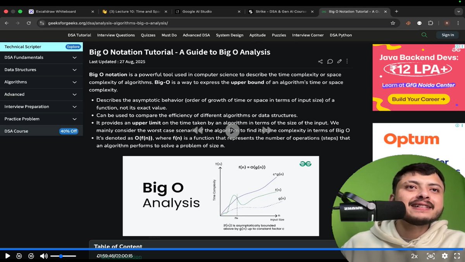Image resolution: width=465 pixels, height=262 pixels.
Task: Click the rewind overlay arrows in video
Action: pyautogui.click(x=198, y=130)
